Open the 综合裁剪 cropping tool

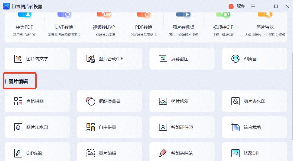pyautogui.click(x=254, y=127)
